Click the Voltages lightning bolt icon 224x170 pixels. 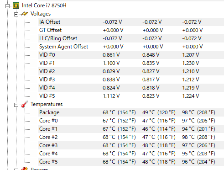[25, 14]
